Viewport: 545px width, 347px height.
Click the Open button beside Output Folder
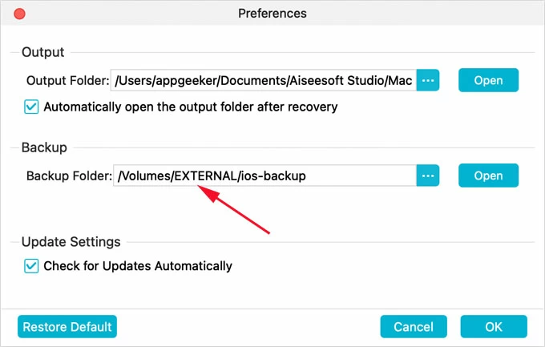click(x=488, y=80)
